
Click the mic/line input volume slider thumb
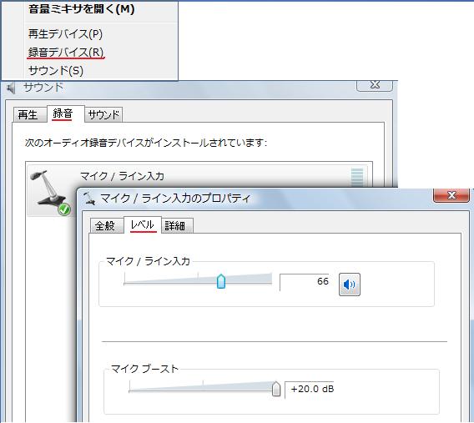(x=221, y=281)
